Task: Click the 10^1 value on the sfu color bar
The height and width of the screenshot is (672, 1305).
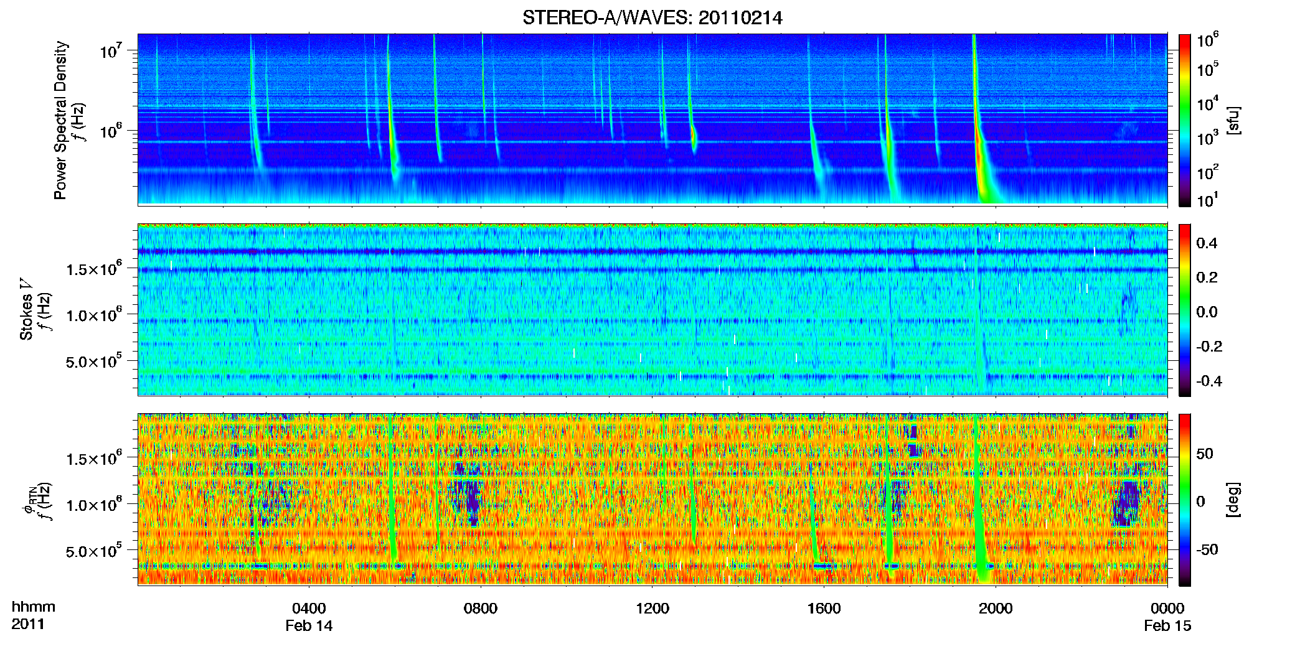Action: (1207, 200)
